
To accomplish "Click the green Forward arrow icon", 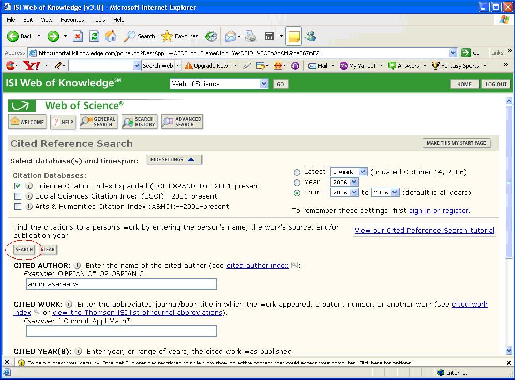I will coord(53,36).
